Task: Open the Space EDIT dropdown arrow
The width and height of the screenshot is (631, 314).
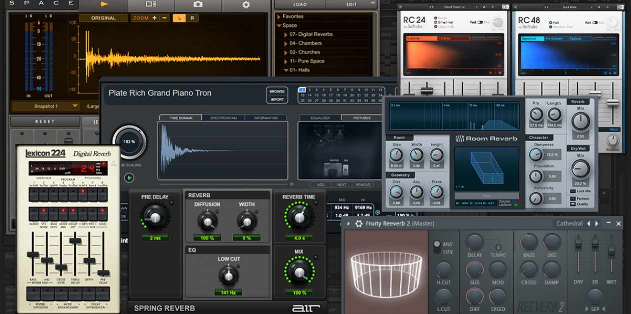Action: [372, 4]
